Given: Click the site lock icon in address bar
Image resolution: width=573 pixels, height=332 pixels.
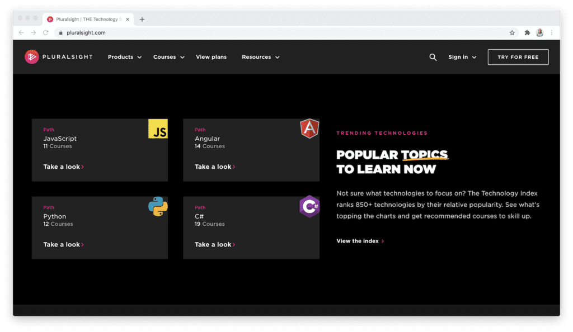Looking at the screenshot, I should click(60, 32).
